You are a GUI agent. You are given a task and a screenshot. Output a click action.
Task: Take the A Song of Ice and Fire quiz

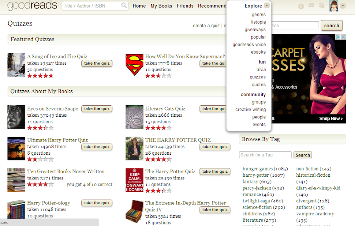(97, 64)
